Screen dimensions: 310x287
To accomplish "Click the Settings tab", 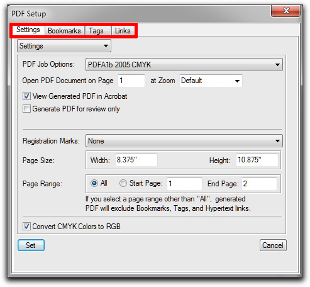I will pos(28,30).
